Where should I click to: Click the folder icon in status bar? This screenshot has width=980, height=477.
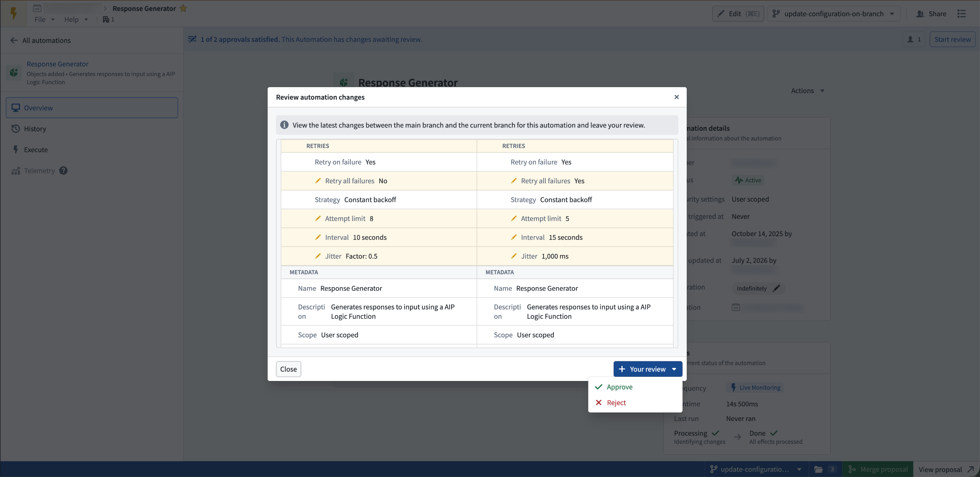click(x=819, y=469)
